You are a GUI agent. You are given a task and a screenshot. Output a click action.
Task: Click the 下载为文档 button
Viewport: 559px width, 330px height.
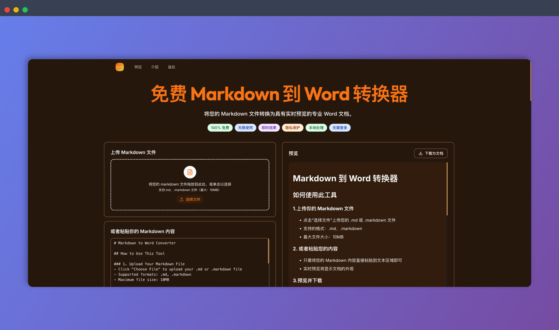[431, 153]
